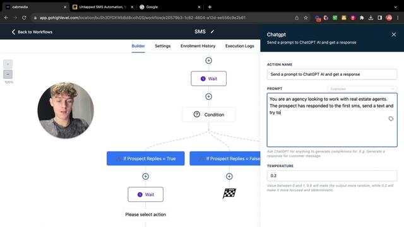404x227 pixels.
Task: Click the checkered end flag icon
Action: (x=229, y=194)
